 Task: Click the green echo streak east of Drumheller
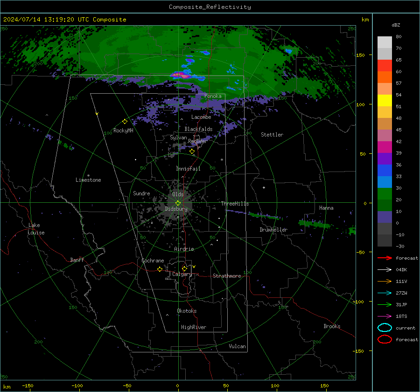coord(315,224)
